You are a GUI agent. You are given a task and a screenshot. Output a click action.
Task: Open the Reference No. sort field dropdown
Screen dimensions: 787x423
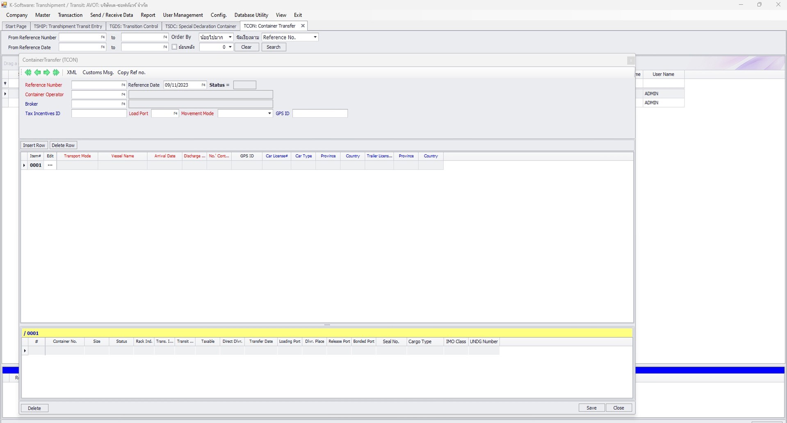(314, 37)
